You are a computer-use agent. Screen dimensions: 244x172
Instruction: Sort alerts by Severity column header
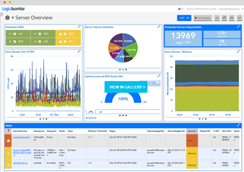point(192,131)
